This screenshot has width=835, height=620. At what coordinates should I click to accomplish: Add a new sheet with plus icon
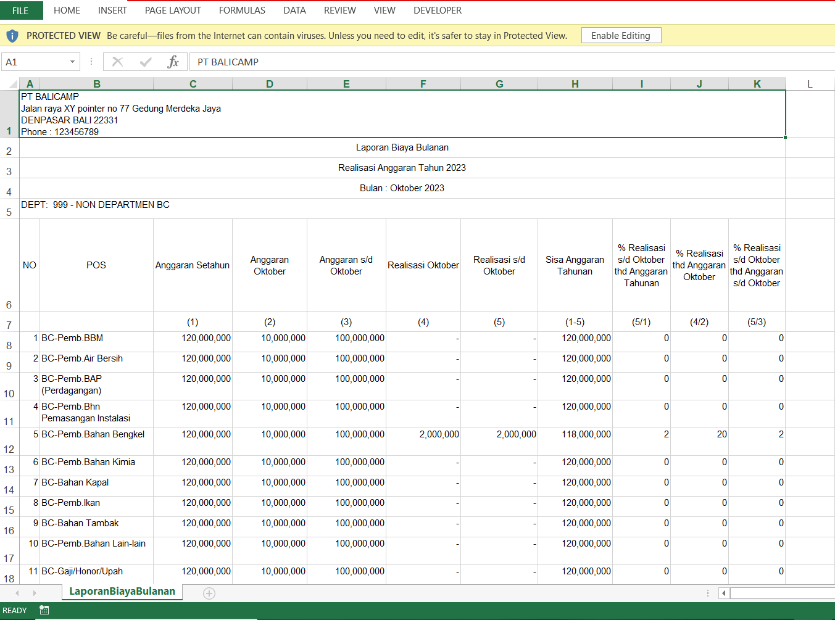pyautogui.click(x=209, y=593)
